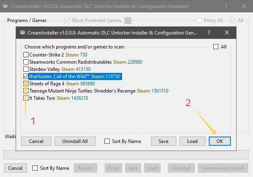
Task: Close the scan selection dialog
Action: (227, 32)
